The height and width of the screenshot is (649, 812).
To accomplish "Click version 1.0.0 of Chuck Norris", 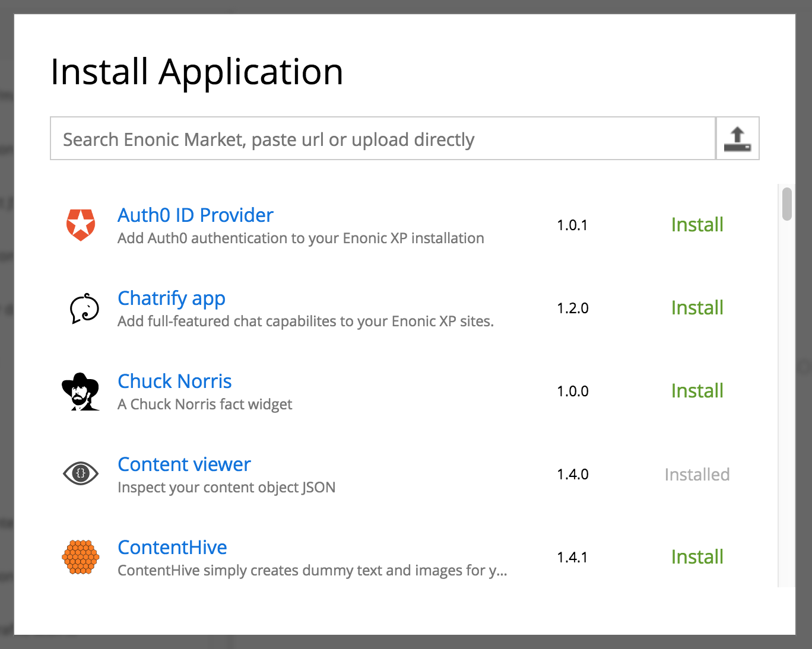I will (573, 392).
